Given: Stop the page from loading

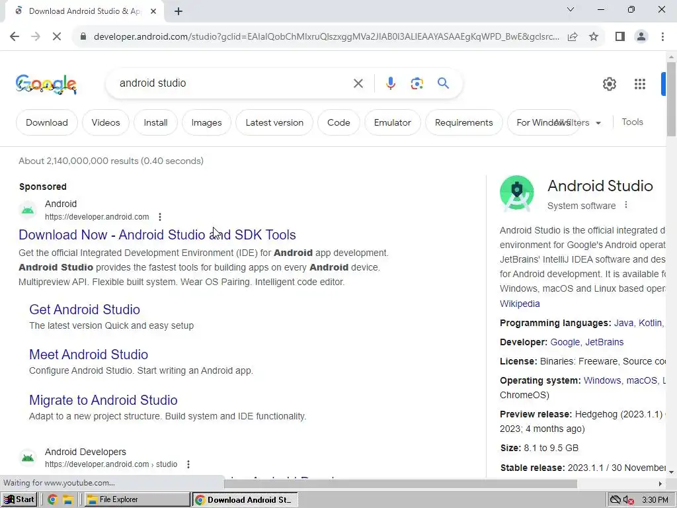Looking at the screenshot, I should coord(57,37).
